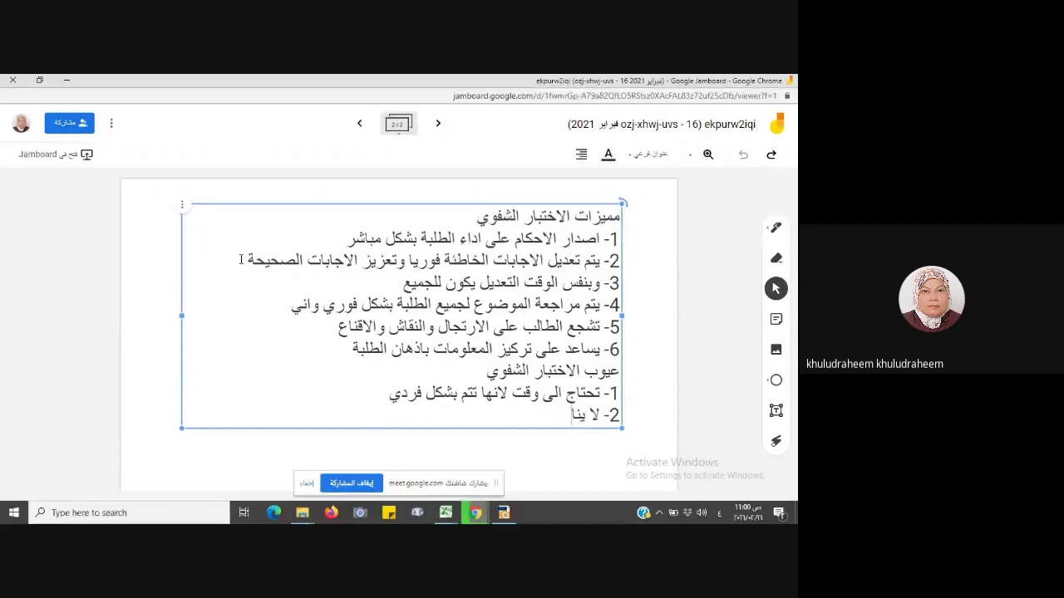The image size is (1064, 598).
Task: Click the redo arrow in toolbar
Action: 771,154
